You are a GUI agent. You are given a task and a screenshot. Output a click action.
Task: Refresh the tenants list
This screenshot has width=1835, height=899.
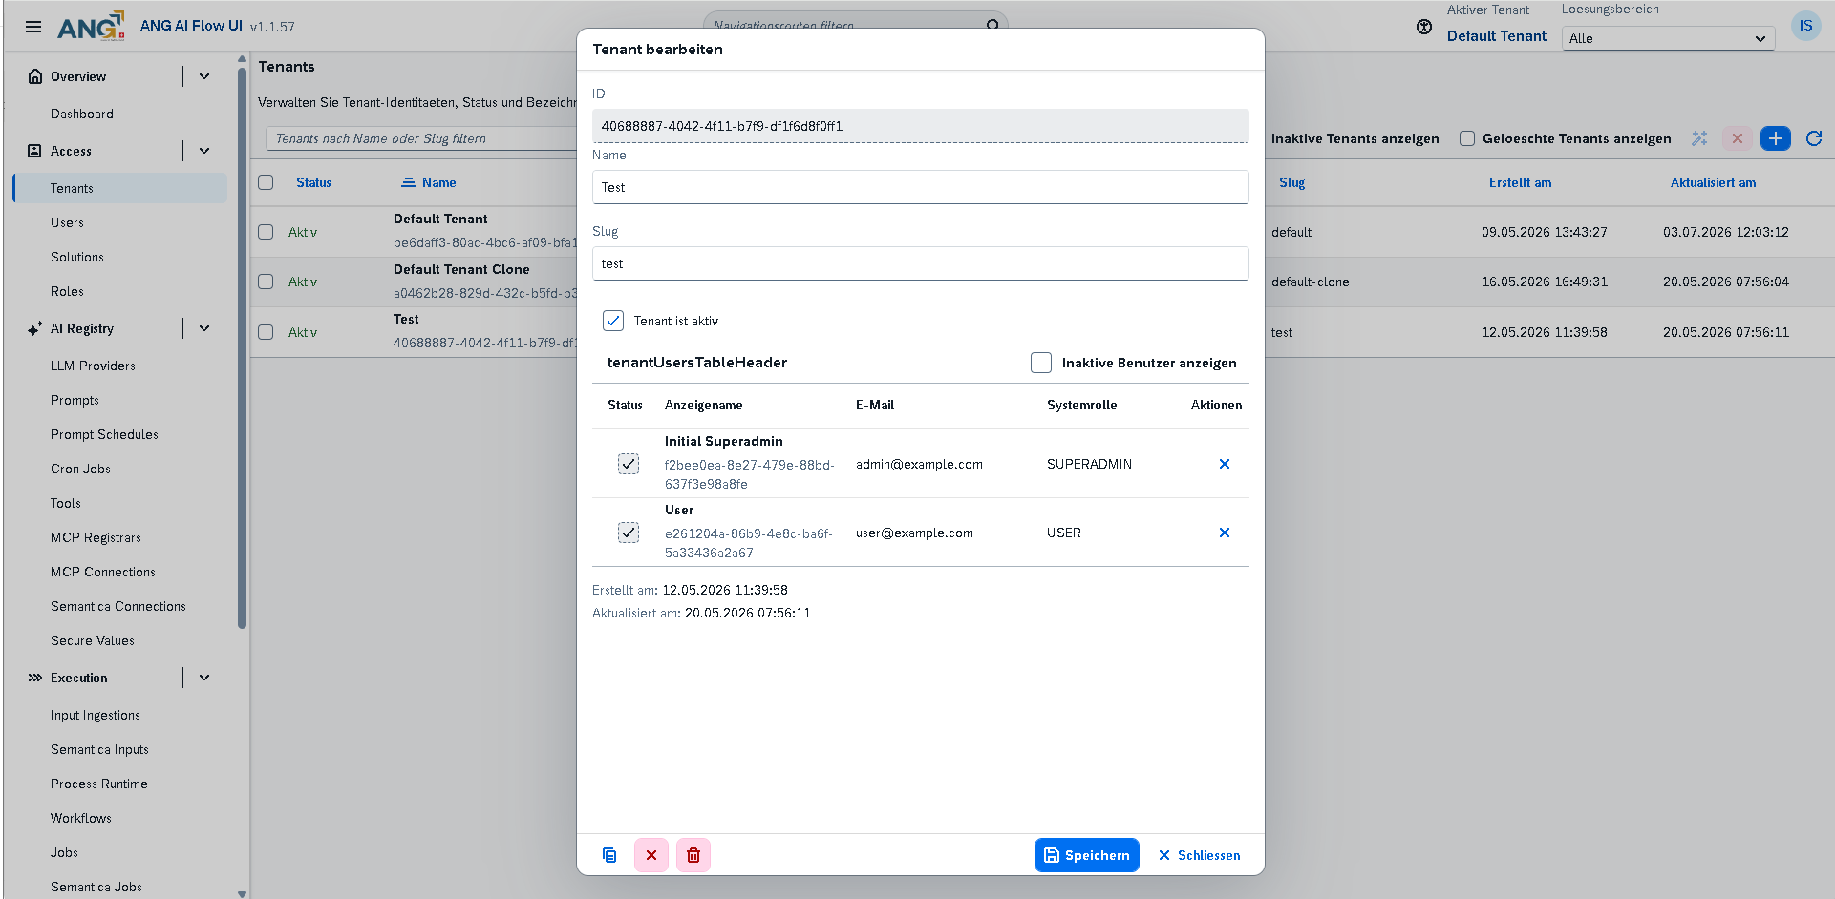[1814, 138]
